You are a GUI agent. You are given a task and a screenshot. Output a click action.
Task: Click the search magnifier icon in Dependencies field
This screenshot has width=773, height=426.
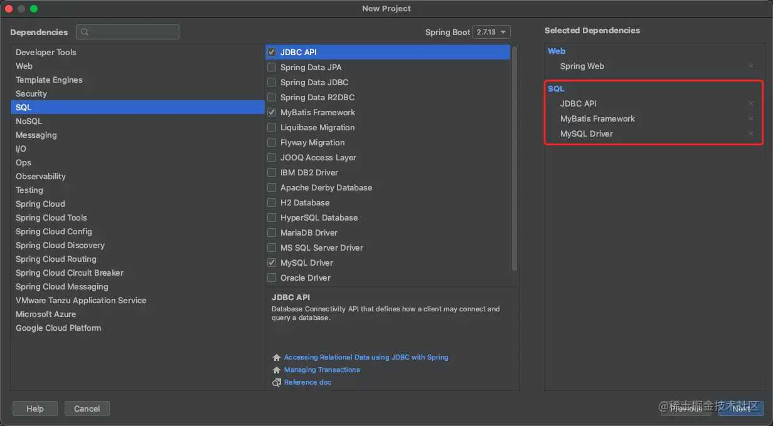tap(85, 32)
